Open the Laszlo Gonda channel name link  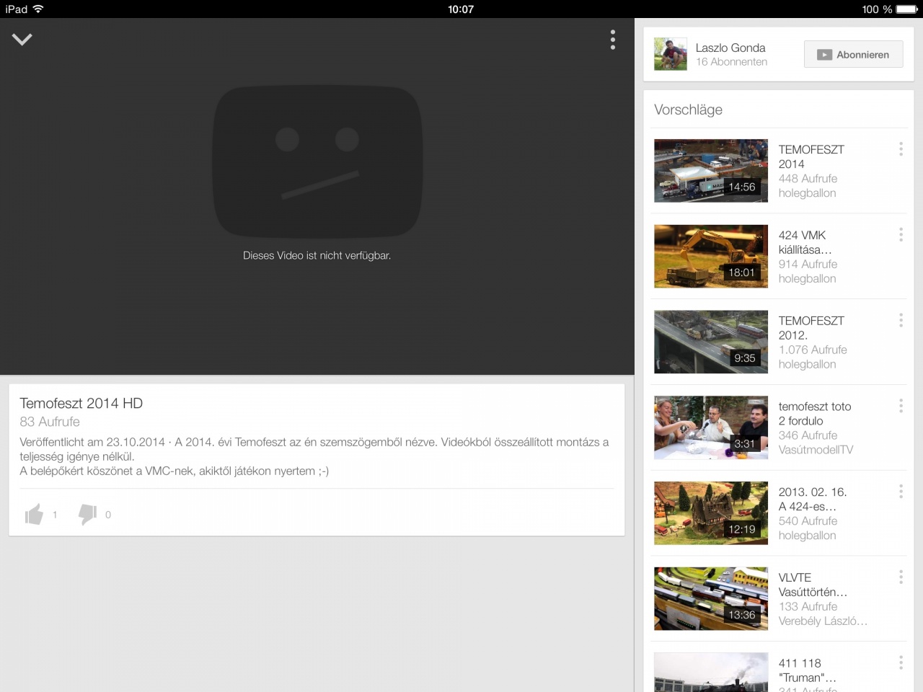click(730, 48)
